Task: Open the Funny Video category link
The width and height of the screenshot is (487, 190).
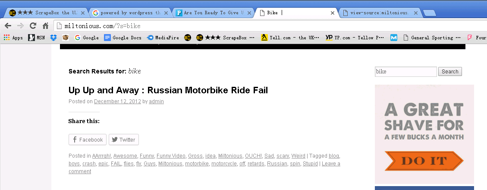Action: pos(171,156)
